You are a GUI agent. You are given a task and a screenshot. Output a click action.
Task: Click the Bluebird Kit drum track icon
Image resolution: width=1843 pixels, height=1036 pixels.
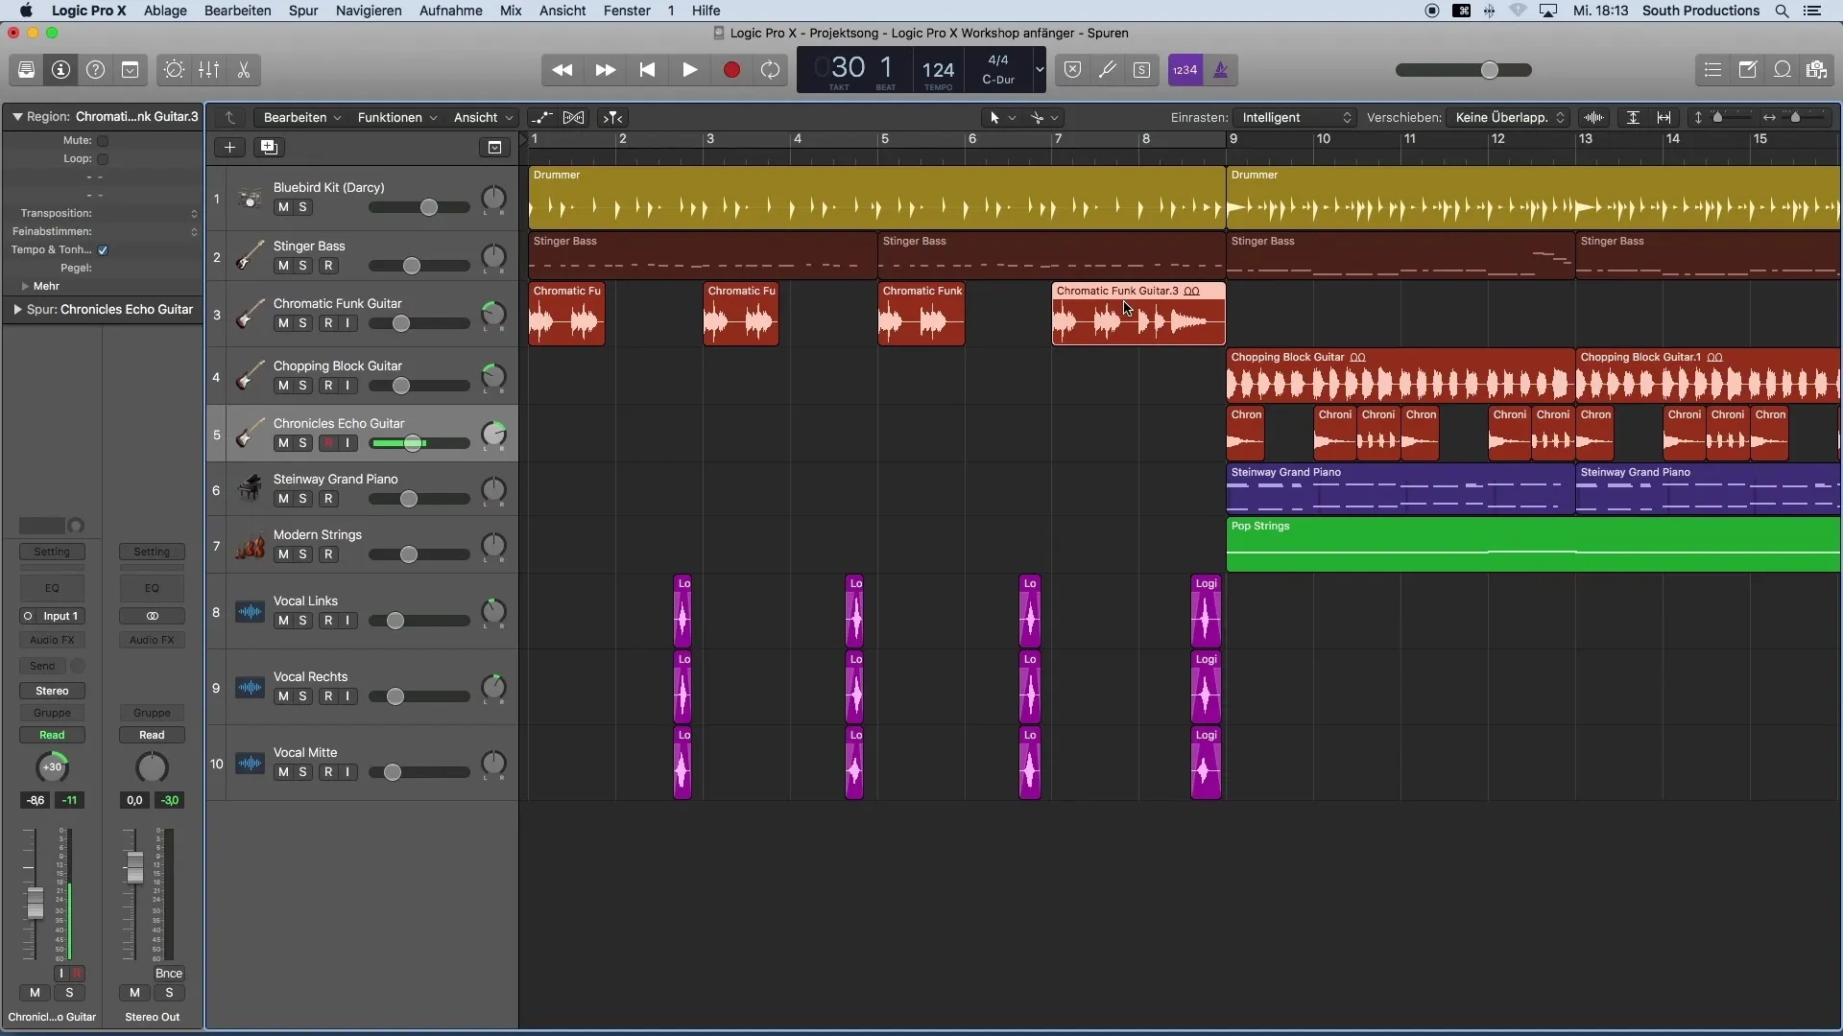250,199
